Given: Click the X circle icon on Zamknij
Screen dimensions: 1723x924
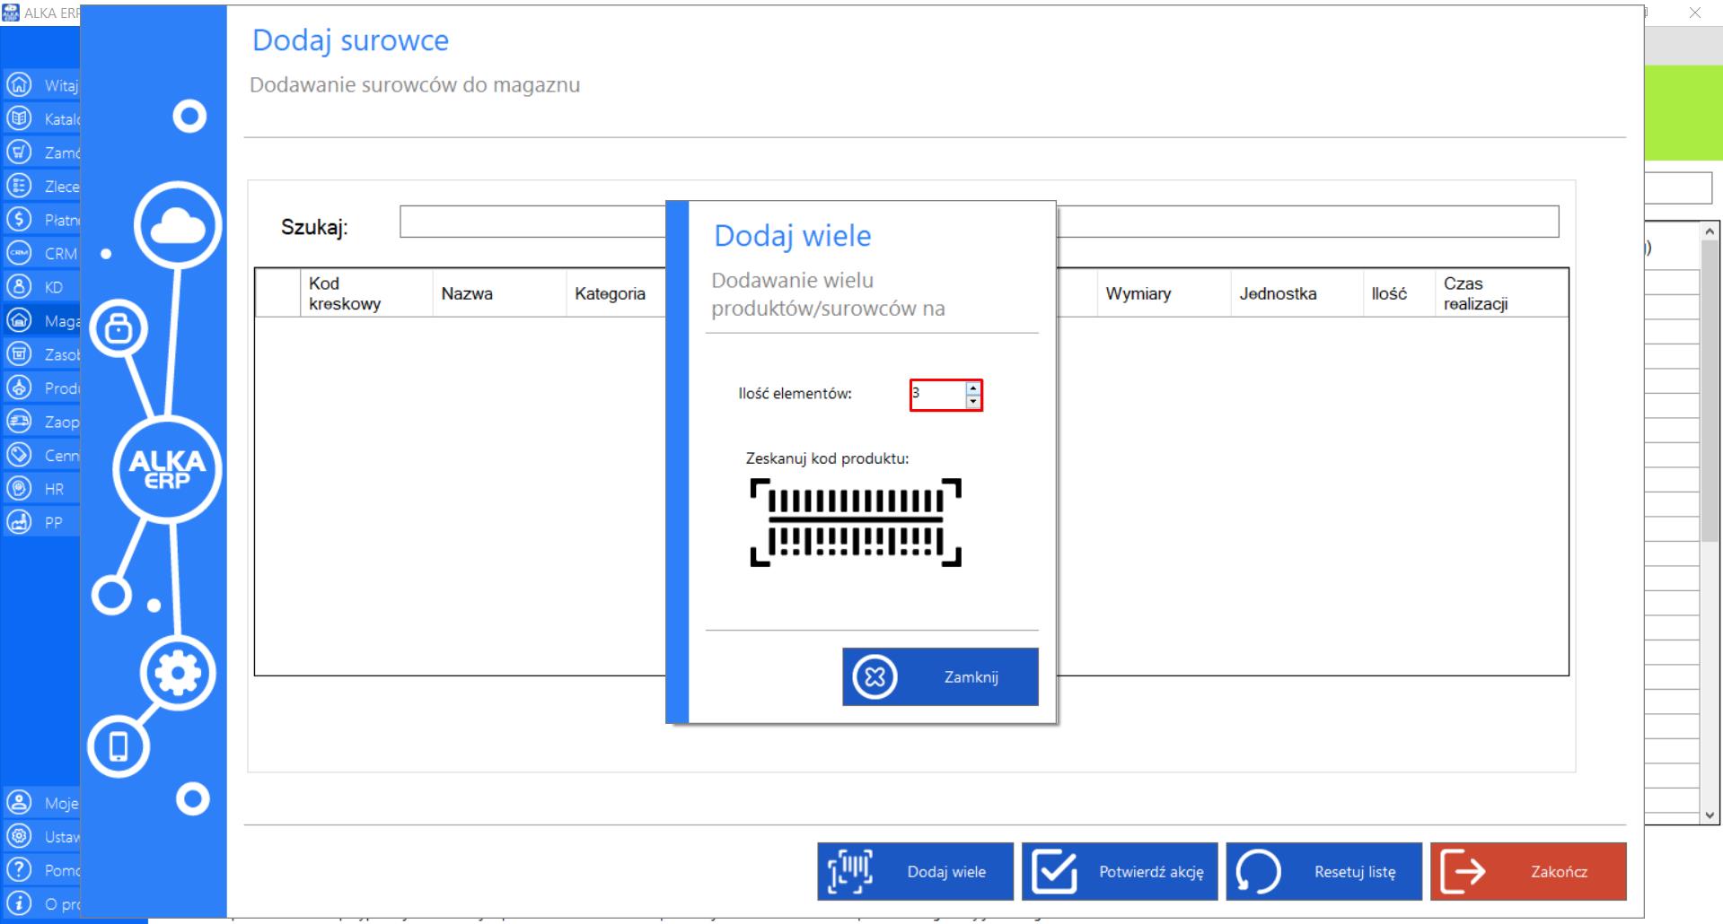Looking at the screenshot, I should 875,676.
